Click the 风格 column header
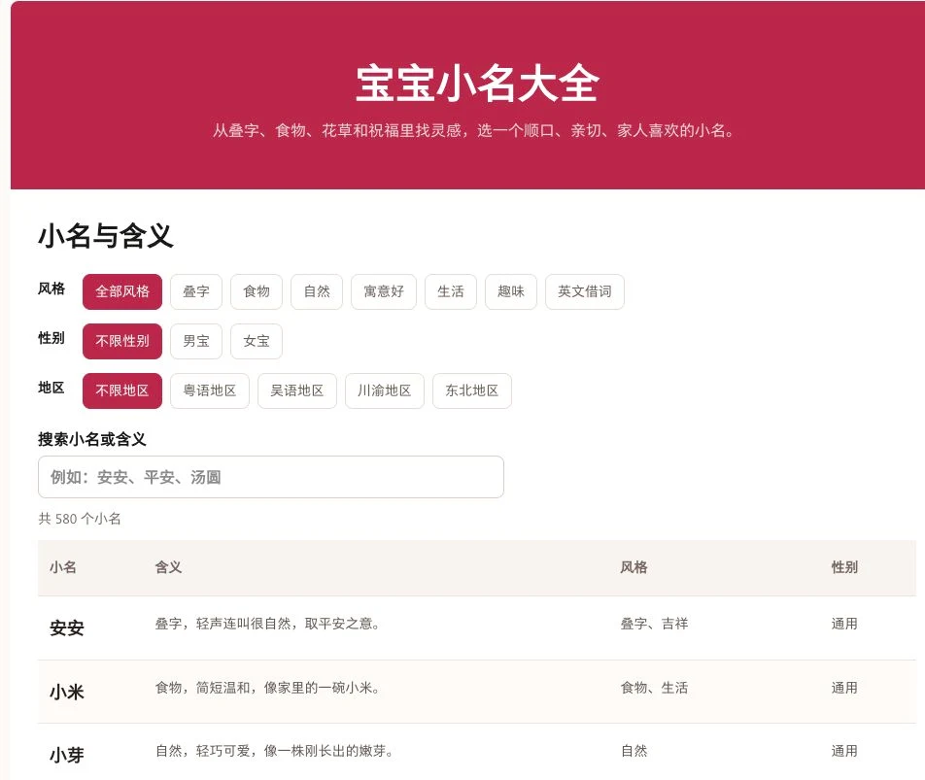The width and height of the screenshot is (925, 780). click(634, 567)
